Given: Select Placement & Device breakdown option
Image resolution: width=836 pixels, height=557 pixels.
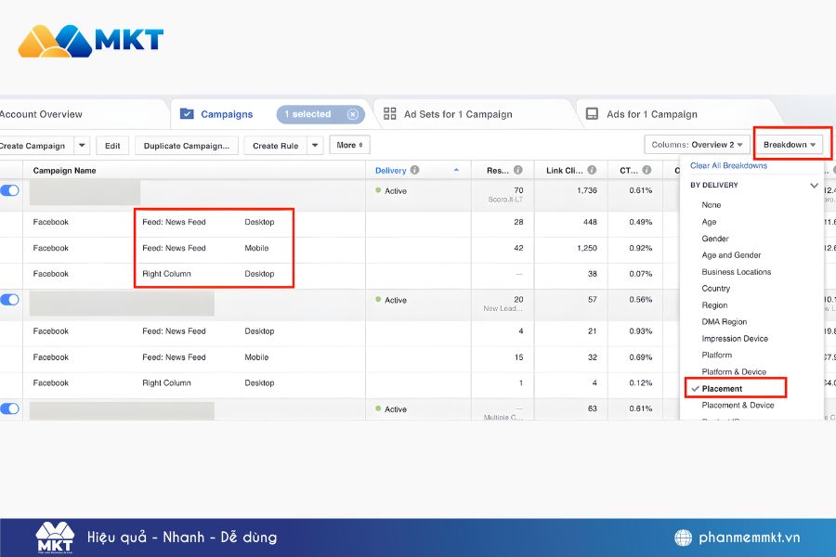Looking at the screenshot, I should point(737,406).
